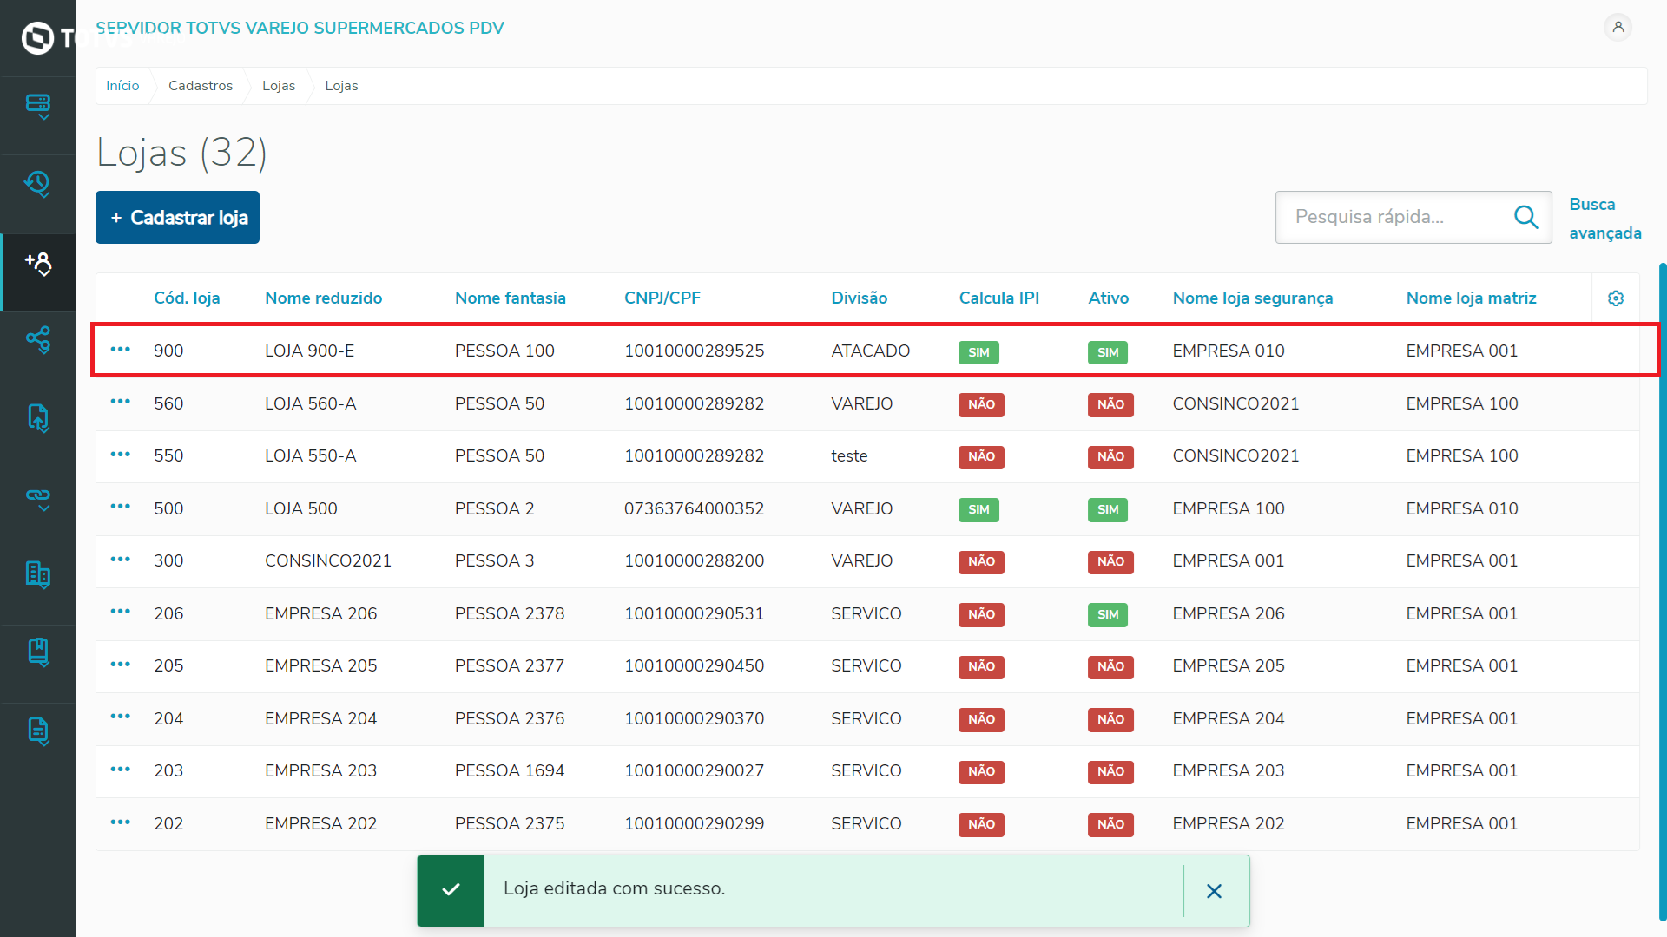Click the quick search magnifier icon
The height and width of the screenshot is (937, 1667).
[1525, 217]
